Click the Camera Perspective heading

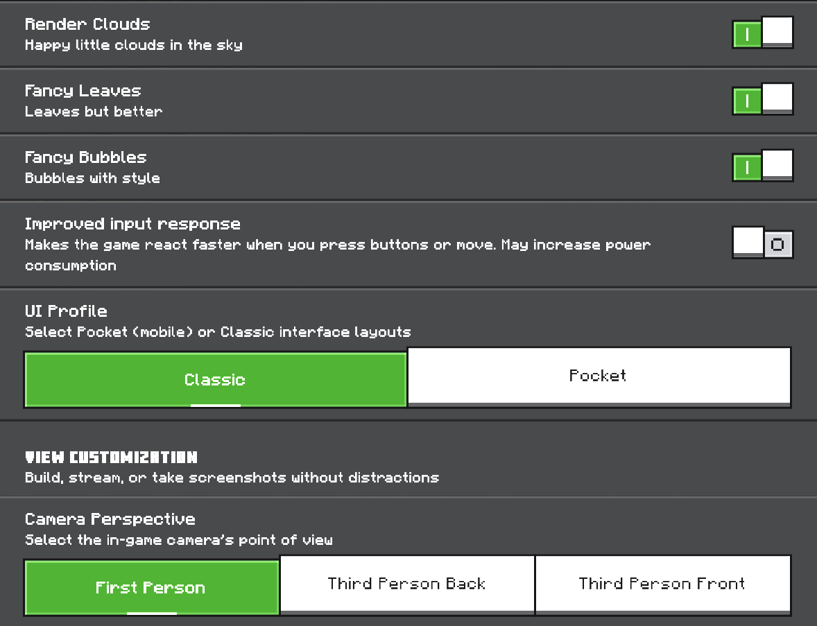pos(110,519)
